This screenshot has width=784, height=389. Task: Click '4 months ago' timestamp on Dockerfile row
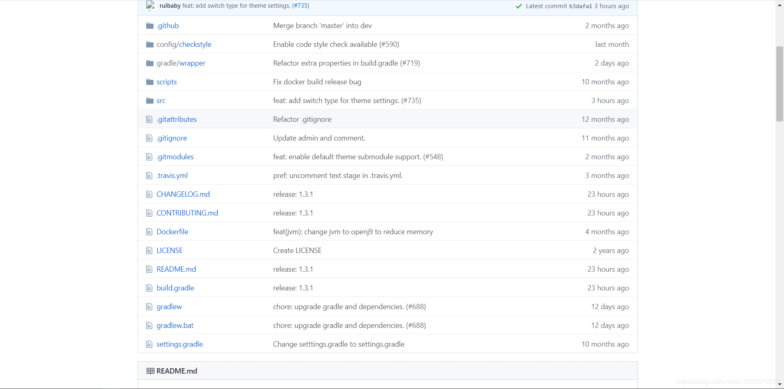tap(607, 232)
